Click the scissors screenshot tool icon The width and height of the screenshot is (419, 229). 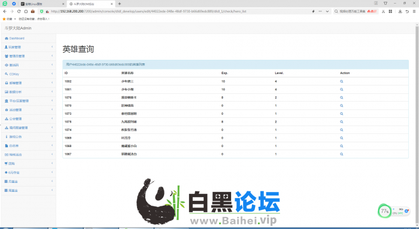pos(383,11)
